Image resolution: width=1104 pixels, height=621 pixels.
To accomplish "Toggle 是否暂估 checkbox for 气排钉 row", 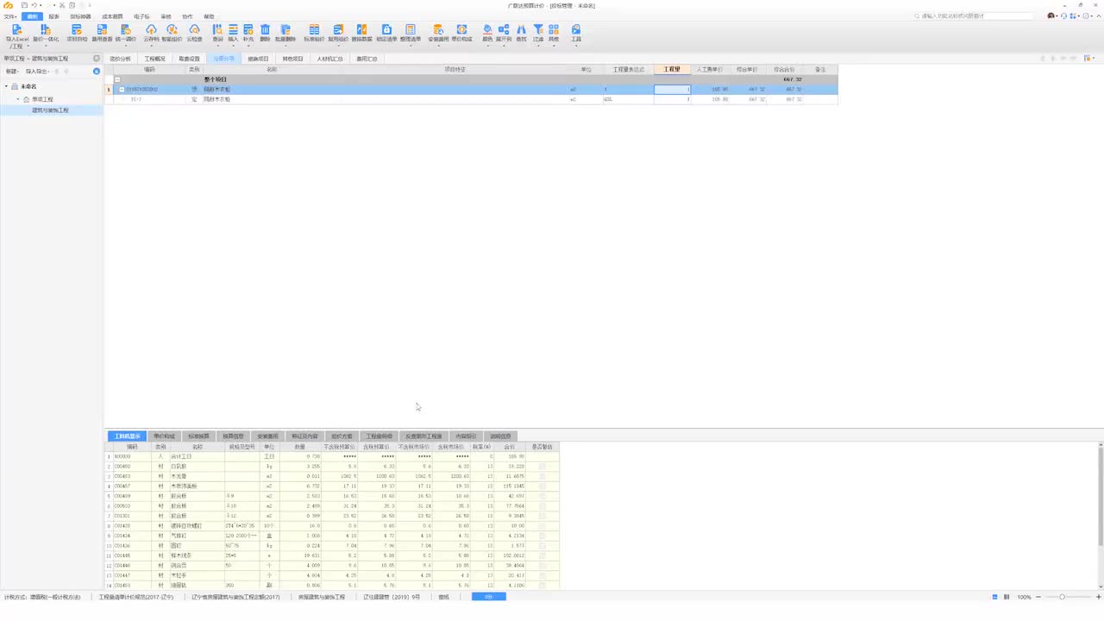I will point(543,536).
